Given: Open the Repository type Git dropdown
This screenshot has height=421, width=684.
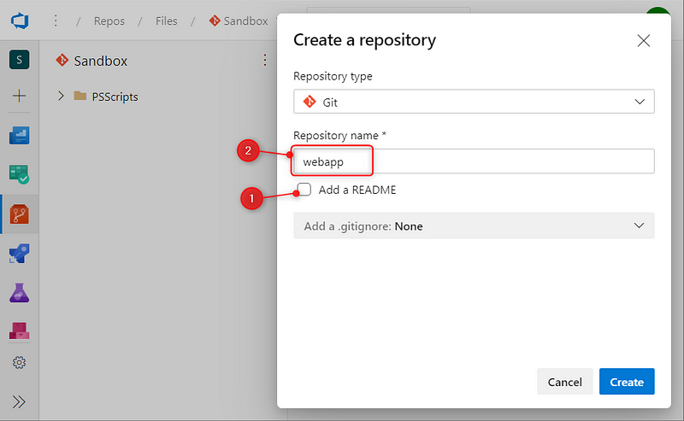Looking at the screenshot, I should coord(474,102).
